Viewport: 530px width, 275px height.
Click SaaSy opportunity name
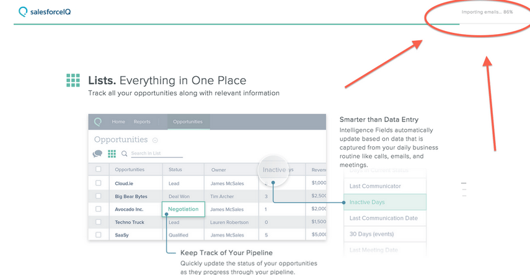121,235
